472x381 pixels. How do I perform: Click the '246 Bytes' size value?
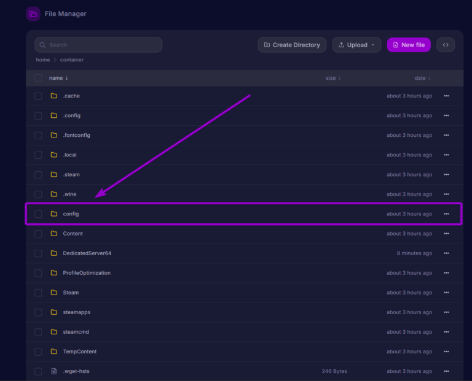[x=334, y=371]
